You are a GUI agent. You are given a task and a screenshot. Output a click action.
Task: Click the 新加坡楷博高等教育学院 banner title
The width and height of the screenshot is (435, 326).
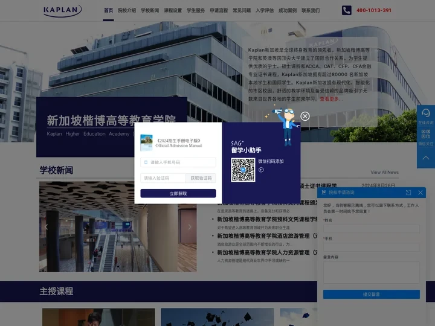[111, 121]
